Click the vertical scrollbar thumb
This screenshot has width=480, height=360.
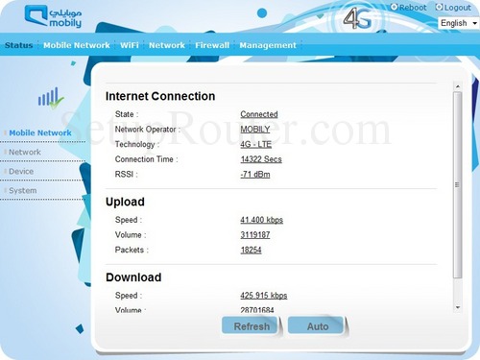458,185
